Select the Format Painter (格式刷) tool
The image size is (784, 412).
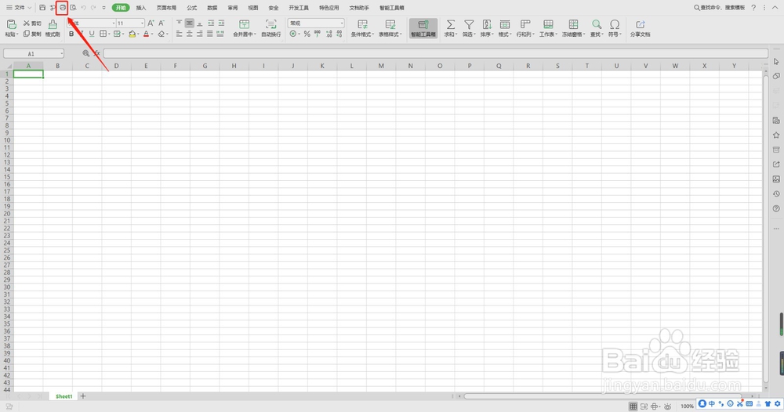[53, 28]
